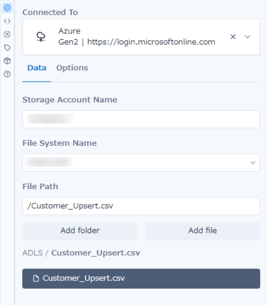Click the tag icon in the sidebar

[x=7, y=48]
